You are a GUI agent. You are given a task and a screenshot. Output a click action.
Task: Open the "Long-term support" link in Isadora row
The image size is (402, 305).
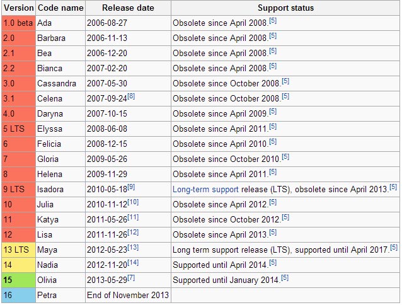click(x=205, y=189)
